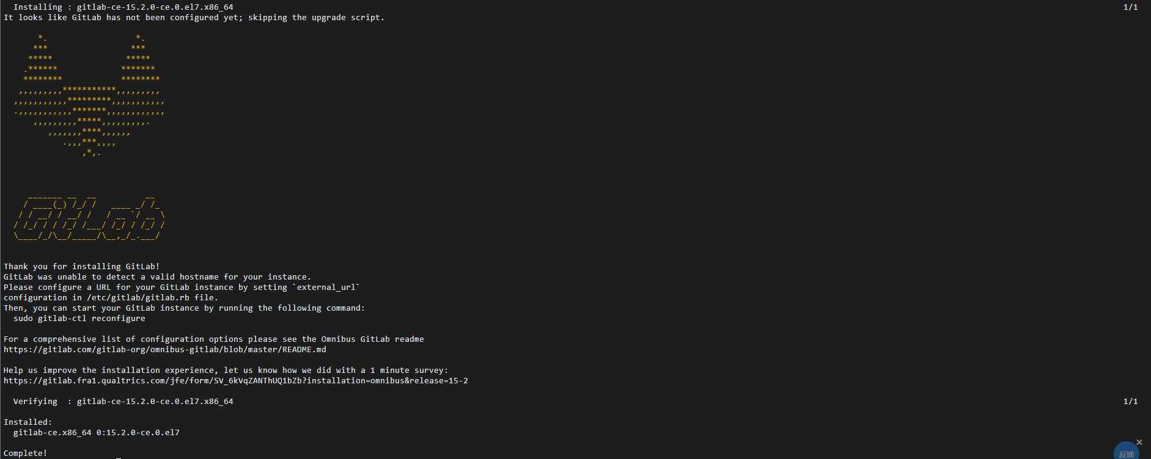1151x459 pixels.
Task: Click the 'Complete!' line at the bottom
Action: [x=26, y=454]
